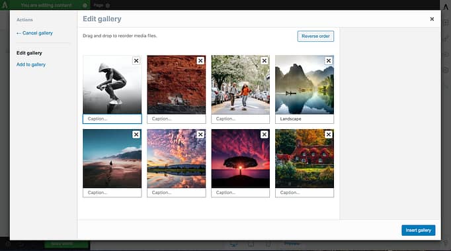Select the red ivy cottage thumbnail
Viewport: 451px width, 251px height.
305,158
